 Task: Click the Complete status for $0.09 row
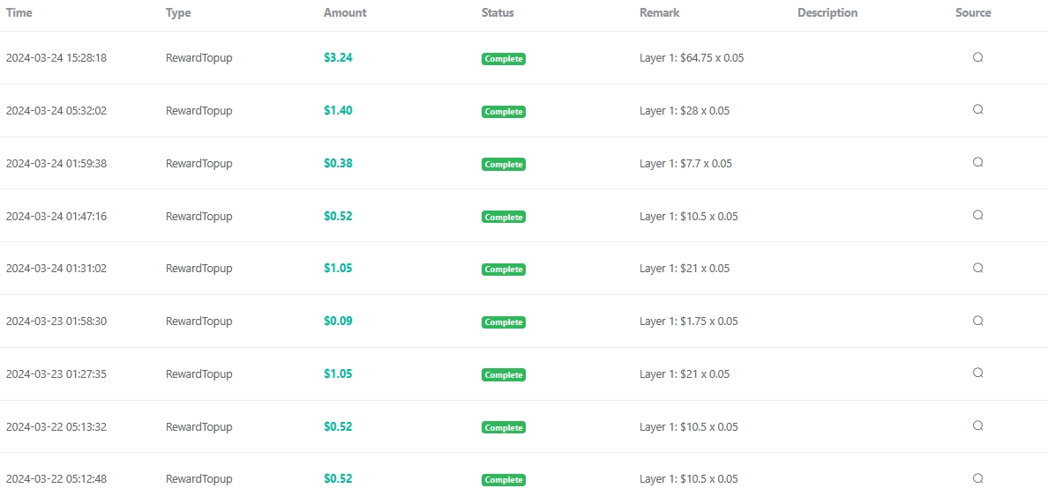click(x=504, y=322)
